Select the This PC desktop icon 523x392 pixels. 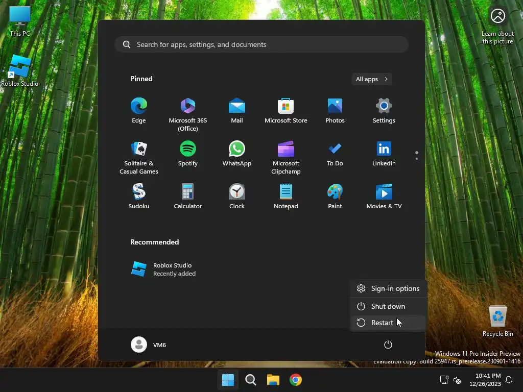point(20,21)
